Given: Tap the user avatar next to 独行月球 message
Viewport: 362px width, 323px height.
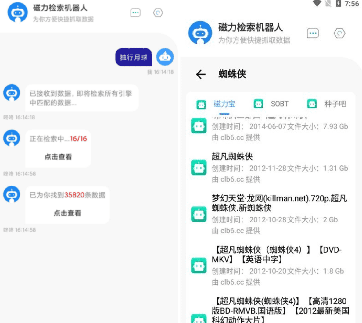Looking at the screenshot, I should tap(165, 57).
